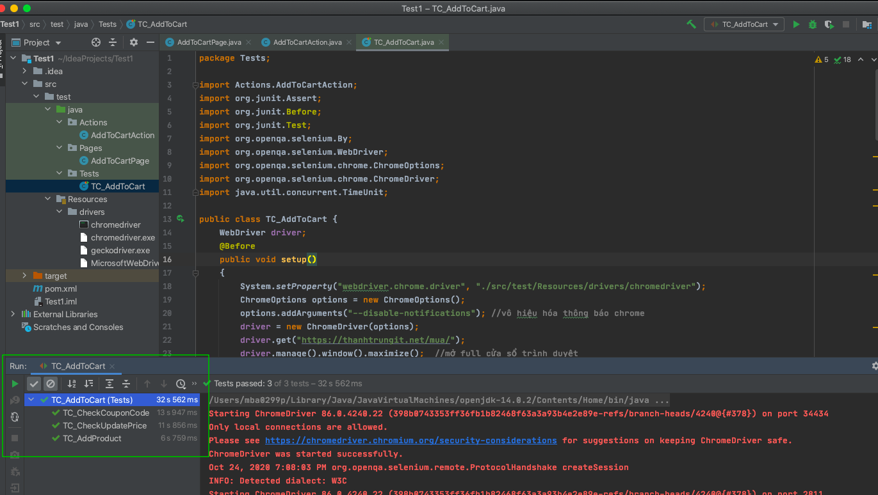
Task: Sort test results by duration
Action: [88, 384]
